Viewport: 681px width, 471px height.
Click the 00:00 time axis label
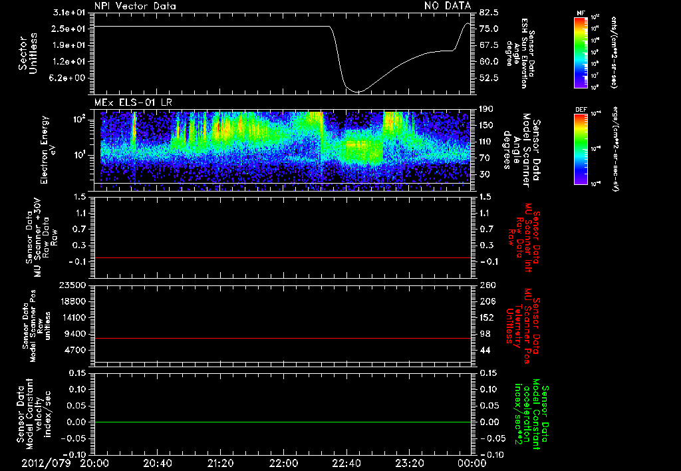point(472,463)
